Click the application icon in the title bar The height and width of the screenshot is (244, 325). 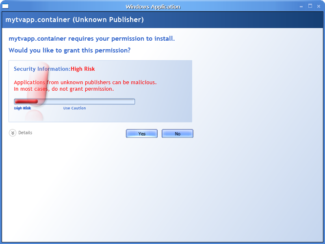[6, 6]
